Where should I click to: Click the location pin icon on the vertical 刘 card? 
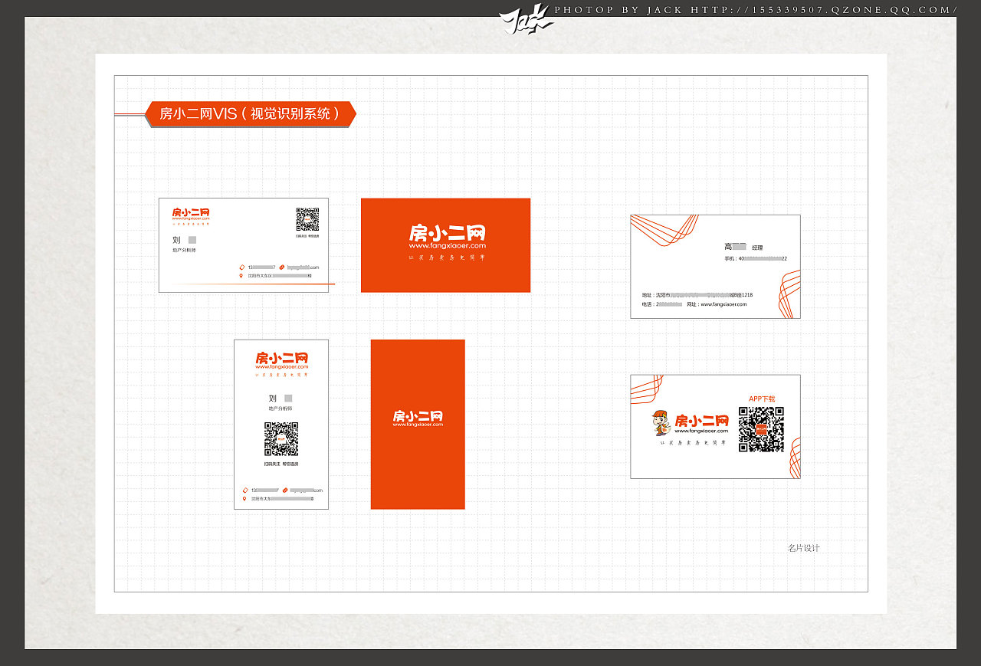click(x=244, y=499)
